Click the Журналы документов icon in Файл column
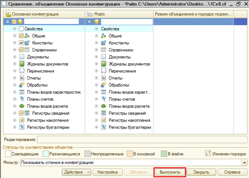Viewport: 249px width, 178px height. [x=103, y=64]
